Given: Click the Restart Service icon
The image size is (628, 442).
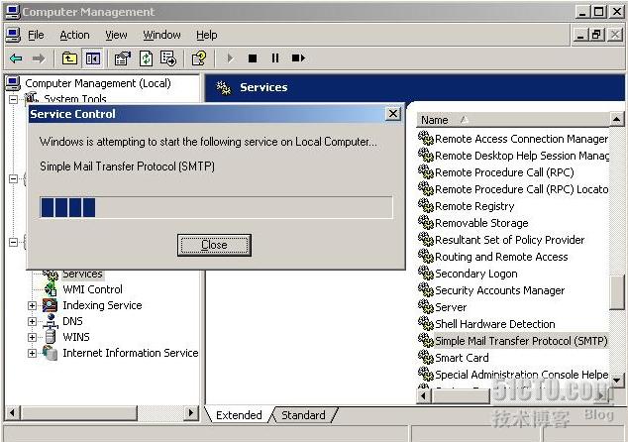Looking at the screenshot, I should click(298, 58).
